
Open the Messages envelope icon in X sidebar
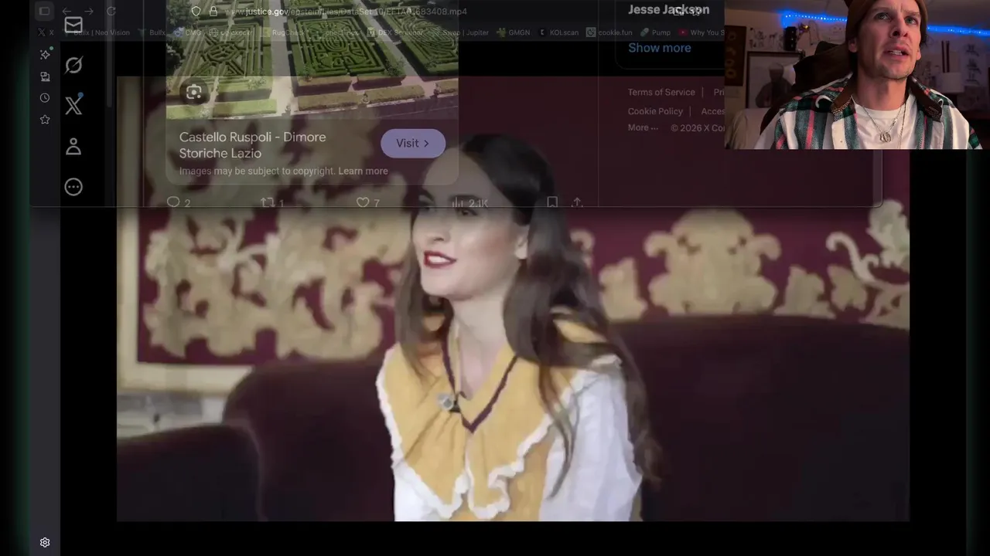click(x=73, y=25)
